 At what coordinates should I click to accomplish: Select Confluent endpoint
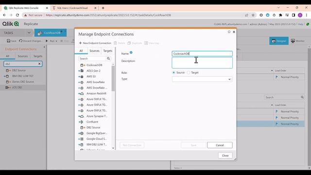pos(92,122)
